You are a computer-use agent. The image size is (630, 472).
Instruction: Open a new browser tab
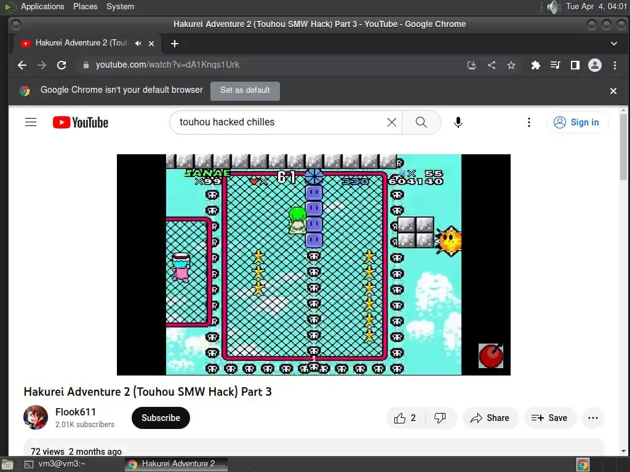coord(174,44)
